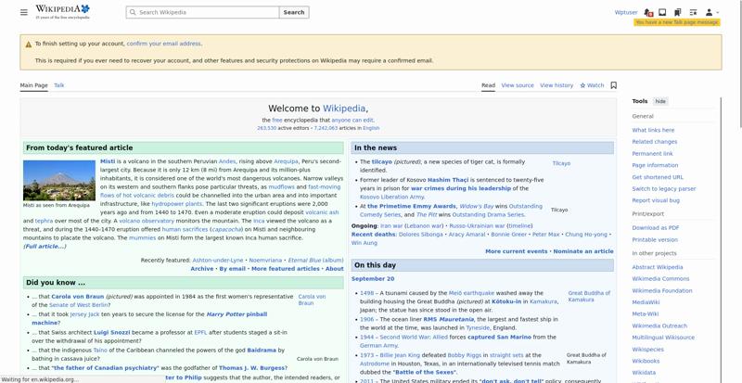This screenshot has height=383, width=742.
Task: Open the notices tray icon
Action: point(662,12)
